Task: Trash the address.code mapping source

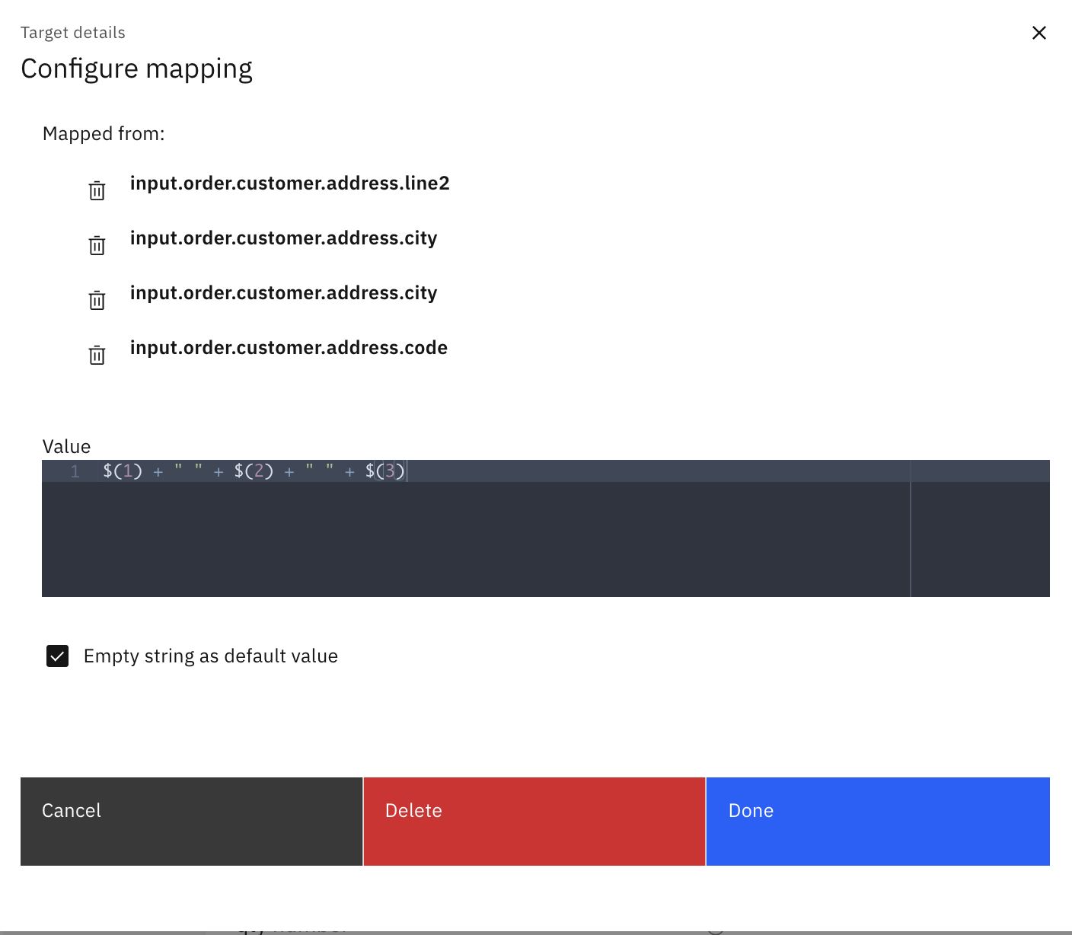Action: pyautogui.click(x=97, y=355)
